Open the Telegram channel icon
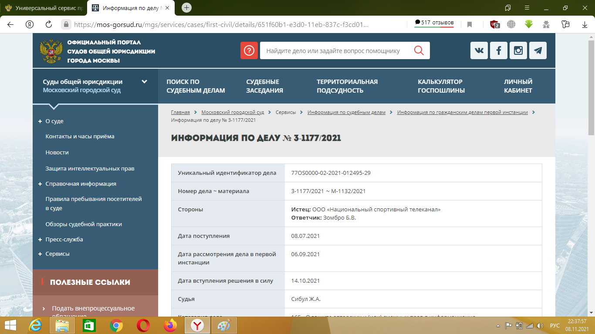 pos(538,50)
